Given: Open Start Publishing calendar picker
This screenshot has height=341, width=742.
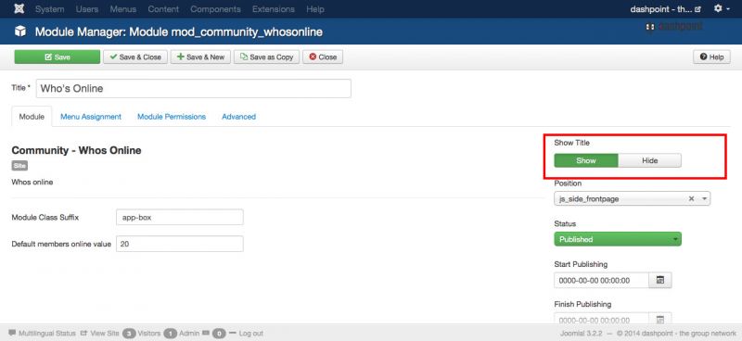Looking at the screenshot, I should [660, 281].
